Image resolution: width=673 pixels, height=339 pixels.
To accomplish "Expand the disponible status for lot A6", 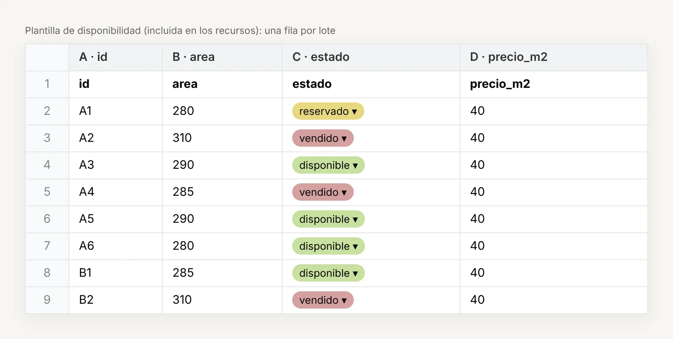I will [328, 246].
